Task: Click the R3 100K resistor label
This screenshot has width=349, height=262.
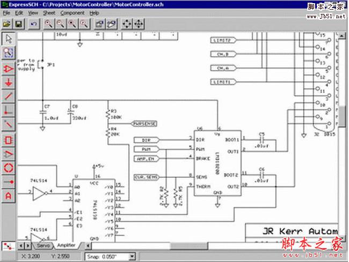Action: (x=116, y=114)
